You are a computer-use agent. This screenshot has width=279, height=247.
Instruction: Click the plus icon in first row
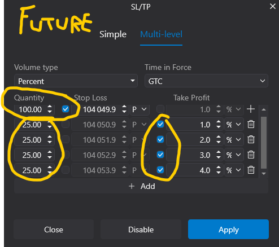click(251, 109)
